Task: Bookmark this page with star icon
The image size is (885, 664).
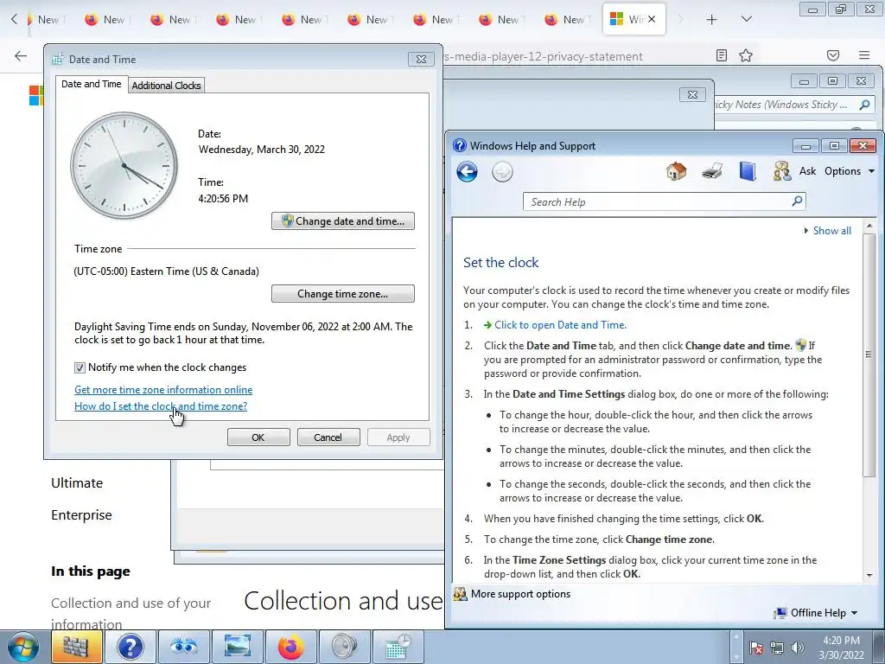Action: (746, 55)
